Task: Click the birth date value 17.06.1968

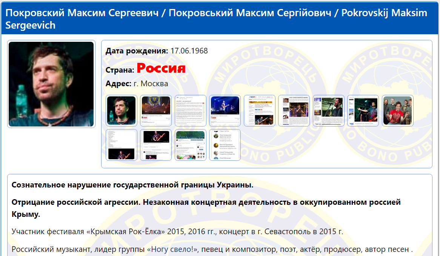Action: click(x=189, y=51)
